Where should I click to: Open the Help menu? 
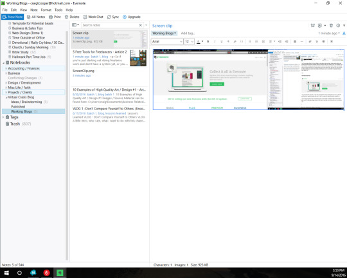point(69,10)
